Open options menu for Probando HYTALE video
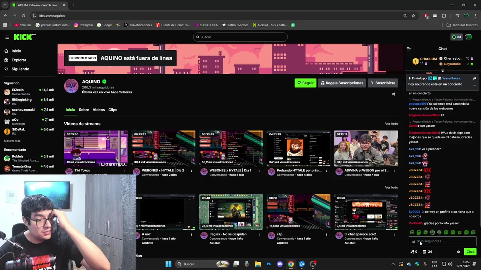Image resolution: width=481 pixels, height=270 pixels. [327, 171]
